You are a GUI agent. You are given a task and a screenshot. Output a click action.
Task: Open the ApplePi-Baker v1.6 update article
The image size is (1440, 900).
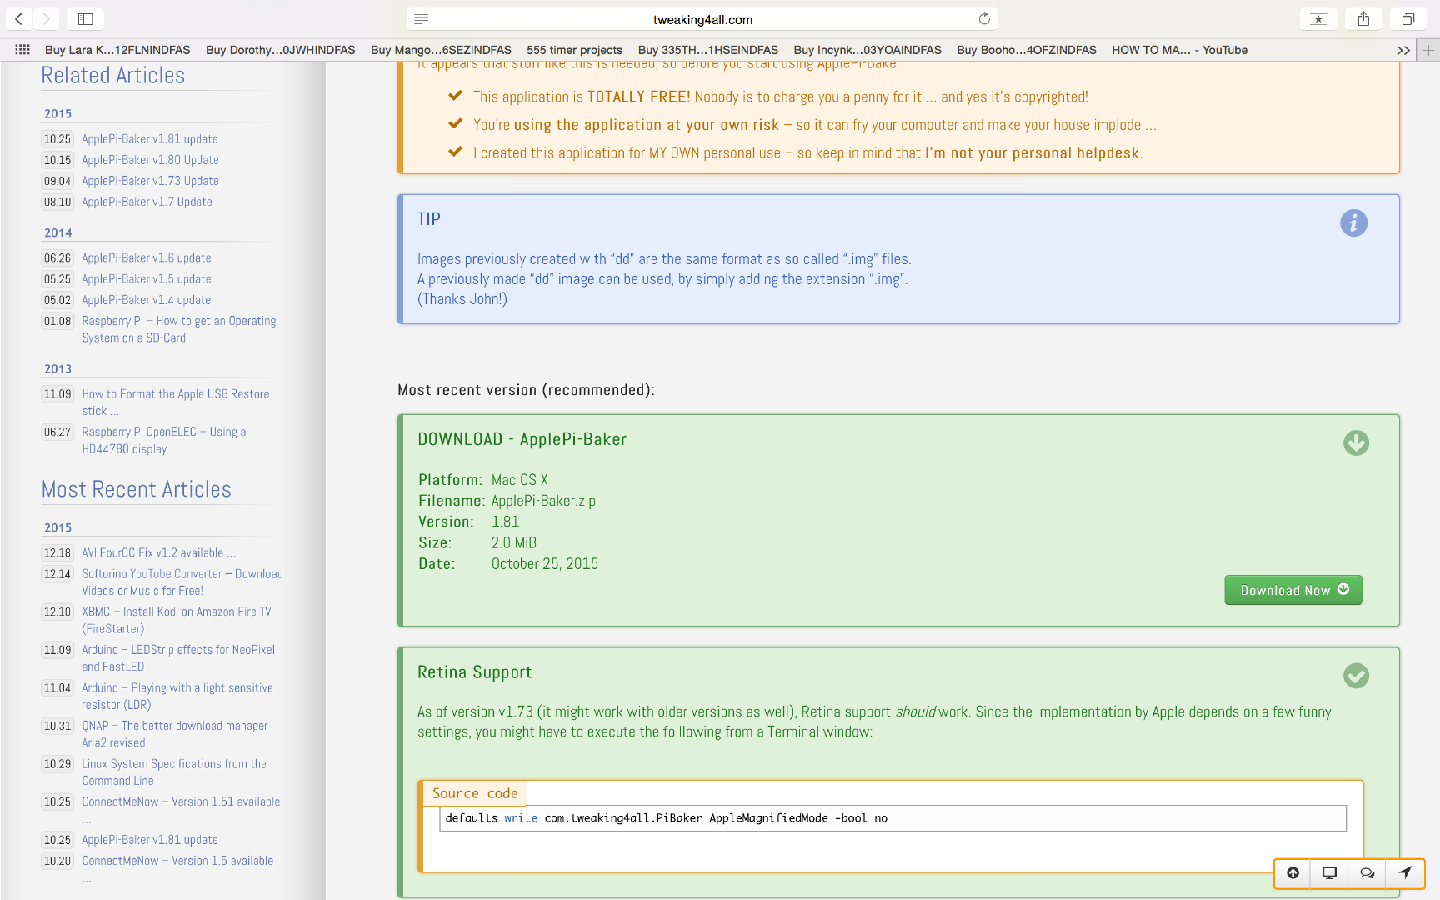click(147, 258)
